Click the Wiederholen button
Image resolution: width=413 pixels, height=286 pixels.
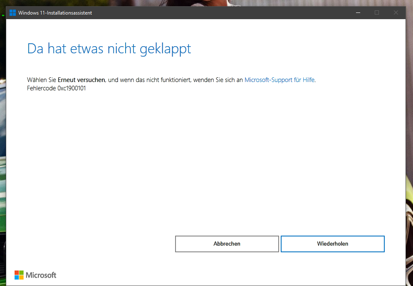coord(332,244)
